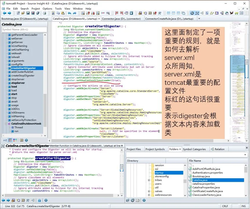Select catalina.properties in file list

(203, 184)
